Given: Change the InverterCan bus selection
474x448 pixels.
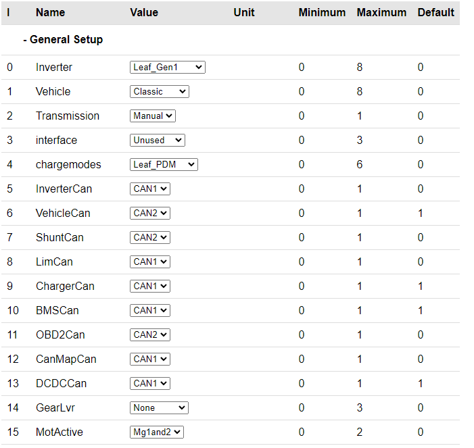Looking at the screenshot, I should coord(149,189).
